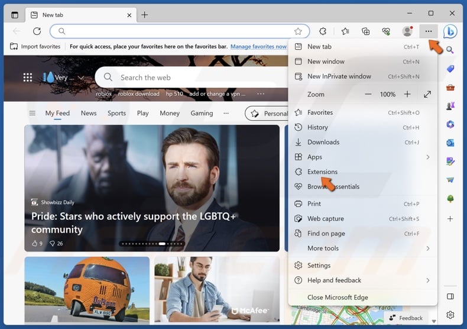The image size is (467, 329).
Task: Switch to the Gaming feed tab
Action: [x=202, y=113]
